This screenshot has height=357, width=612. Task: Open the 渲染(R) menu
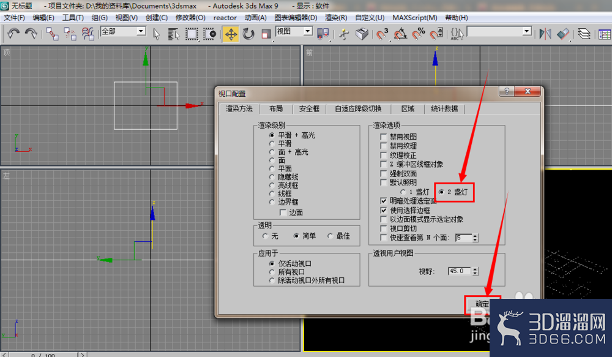tap(336, 18)
